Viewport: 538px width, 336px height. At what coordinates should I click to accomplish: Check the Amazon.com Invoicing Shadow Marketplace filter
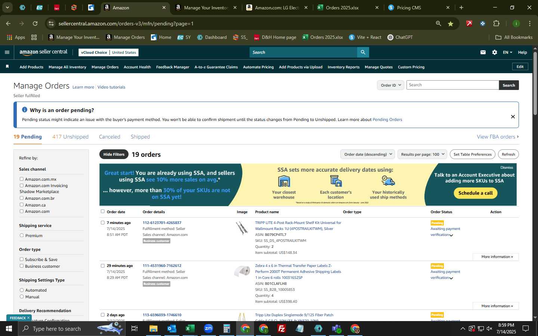22,185
